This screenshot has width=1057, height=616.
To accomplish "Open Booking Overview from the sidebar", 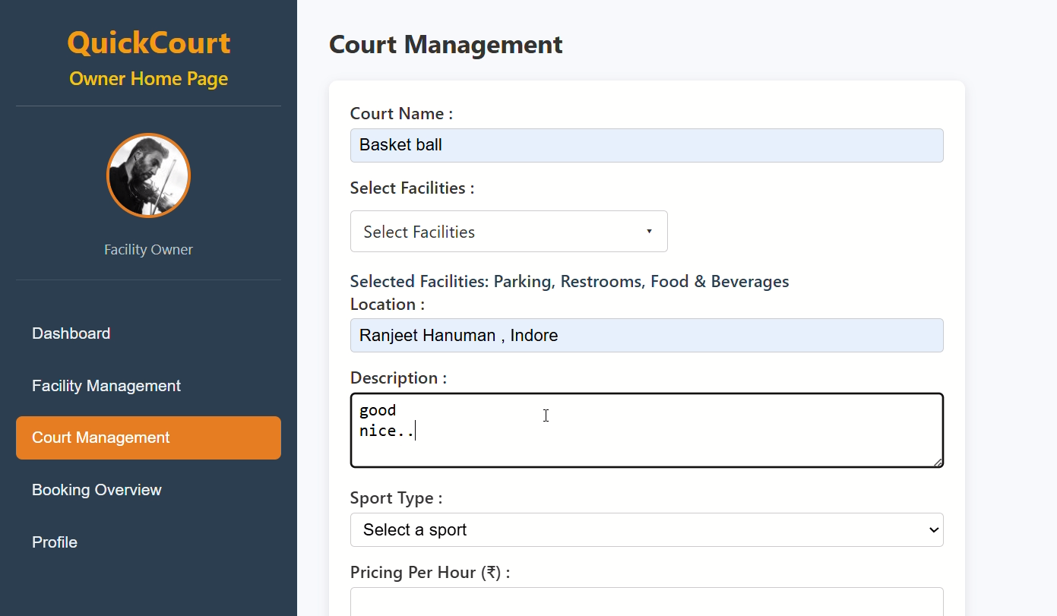I will tap(97, 490).
